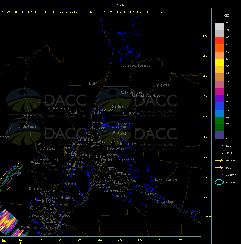Click the 'E_1-736' map label
Viewport: 241px width, 244px height.
(163, 86)
